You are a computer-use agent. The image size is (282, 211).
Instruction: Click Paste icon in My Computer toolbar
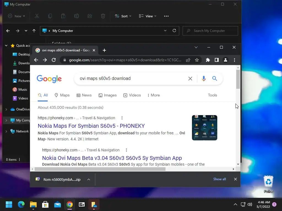pyautogui.click(x=63, y=16)
